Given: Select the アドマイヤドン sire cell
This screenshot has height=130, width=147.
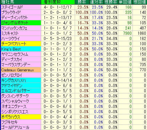Looking at the screenshot, I should click(x=21, y=85).
